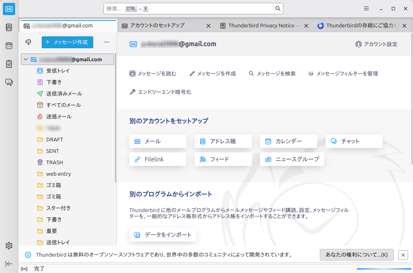This screenshot has height=273, width=413.
Task: Open アカウント設定 link
Action: pos(376,44)
